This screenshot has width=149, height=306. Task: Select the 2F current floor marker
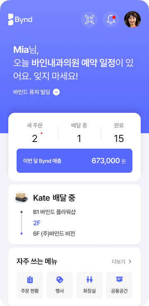click(37, 223)
